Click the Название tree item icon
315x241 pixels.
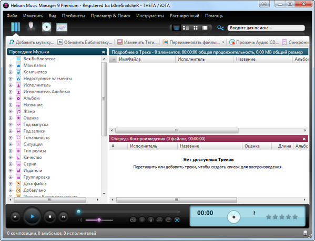click(x=18, y=105)
